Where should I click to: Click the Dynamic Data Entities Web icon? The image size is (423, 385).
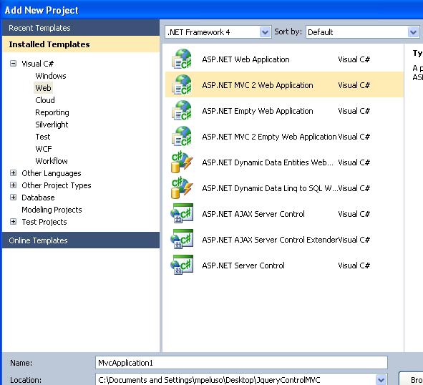[x=182, y=162]
